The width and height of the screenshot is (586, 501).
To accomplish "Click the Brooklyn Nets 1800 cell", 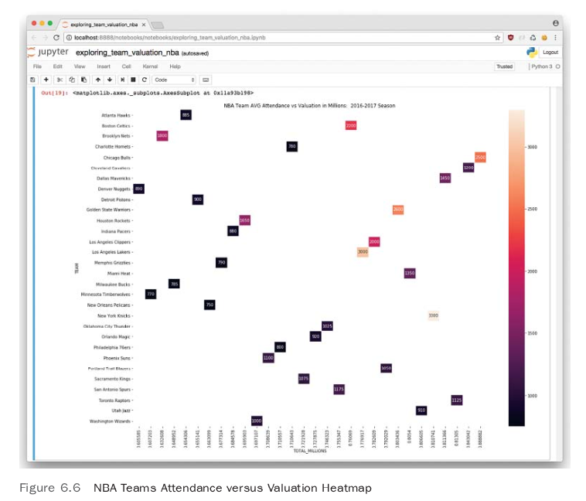I will tap(162, 135).
